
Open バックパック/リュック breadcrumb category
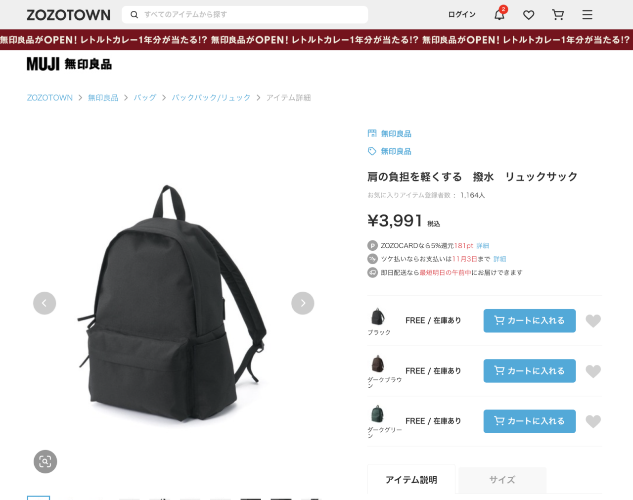pos(211,98)
